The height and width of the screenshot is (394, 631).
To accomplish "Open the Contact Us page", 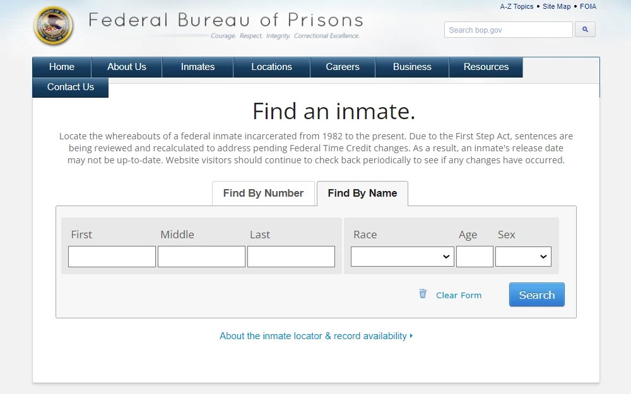I will (x=69, y=88).
